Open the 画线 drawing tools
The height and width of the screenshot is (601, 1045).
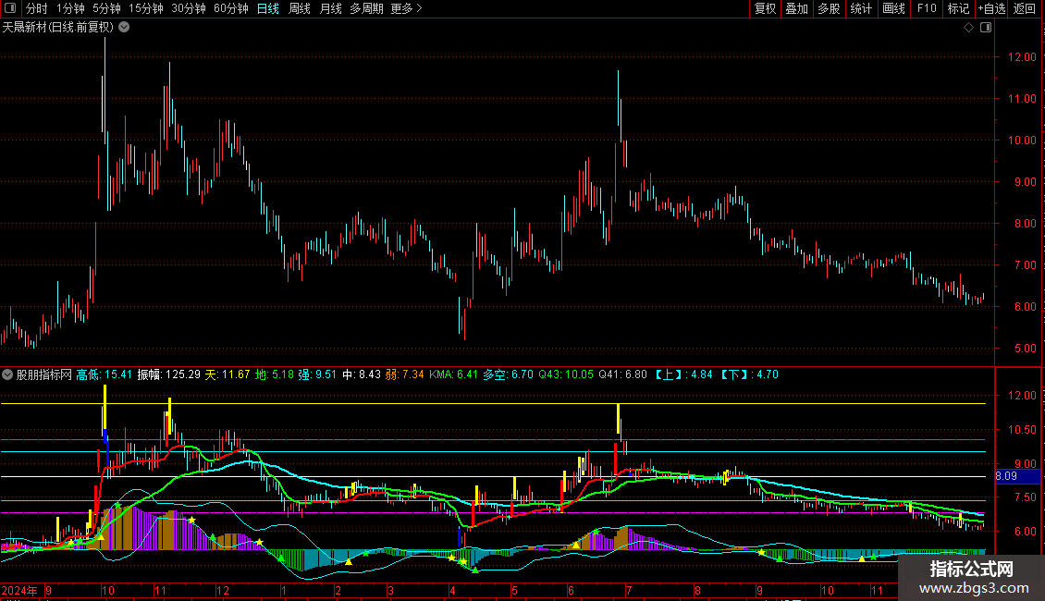[x=893, y=8]
